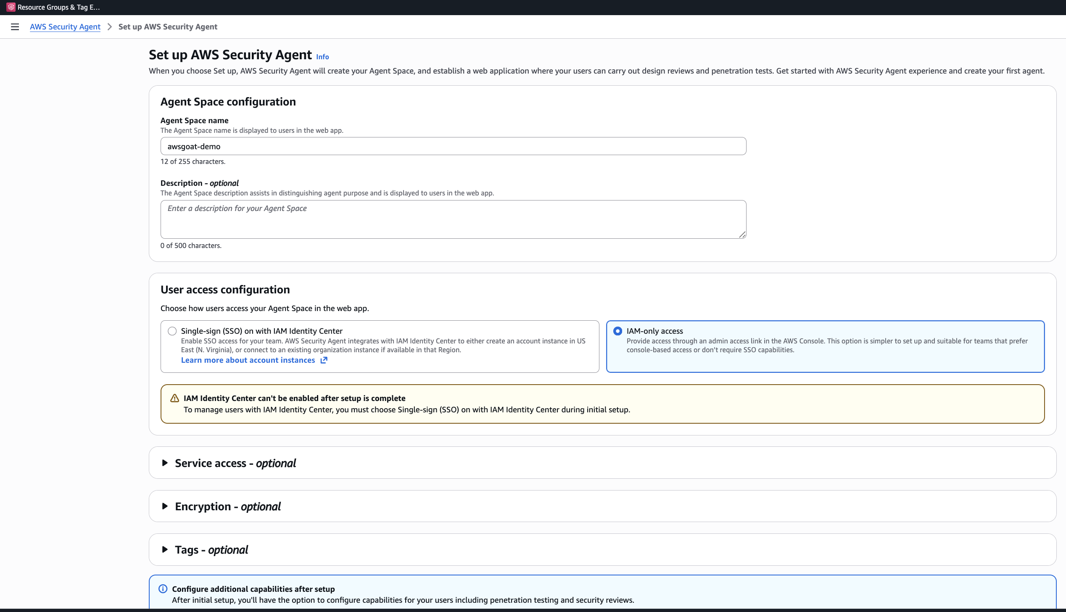Open the AWS Security Agent breadcrumb link
The height and width of the screenshot is (612, 1066).
click(x=65, y=26)
